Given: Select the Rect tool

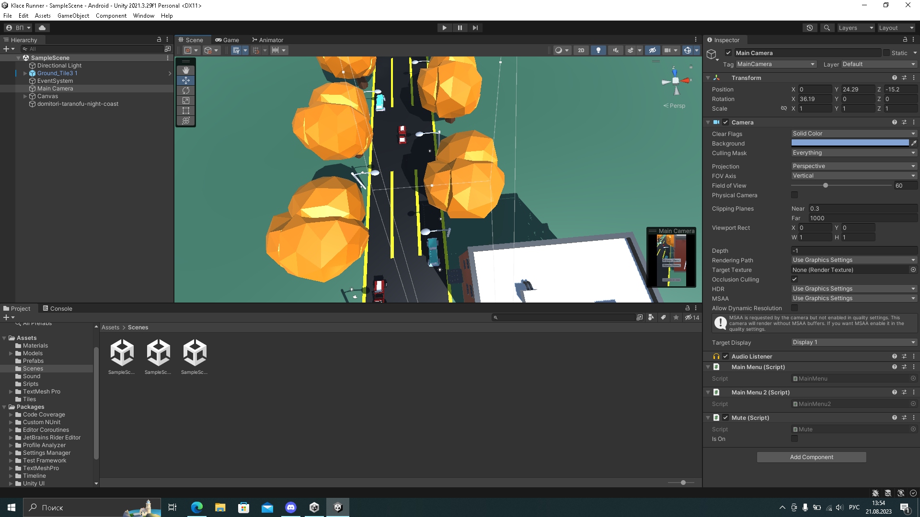Looking at the screenshot, I should click(x=186, y=111).
